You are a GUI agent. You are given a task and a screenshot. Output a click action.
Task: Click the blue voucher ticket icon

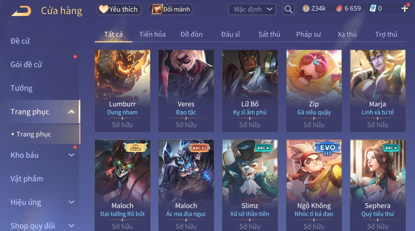point(373,9)
